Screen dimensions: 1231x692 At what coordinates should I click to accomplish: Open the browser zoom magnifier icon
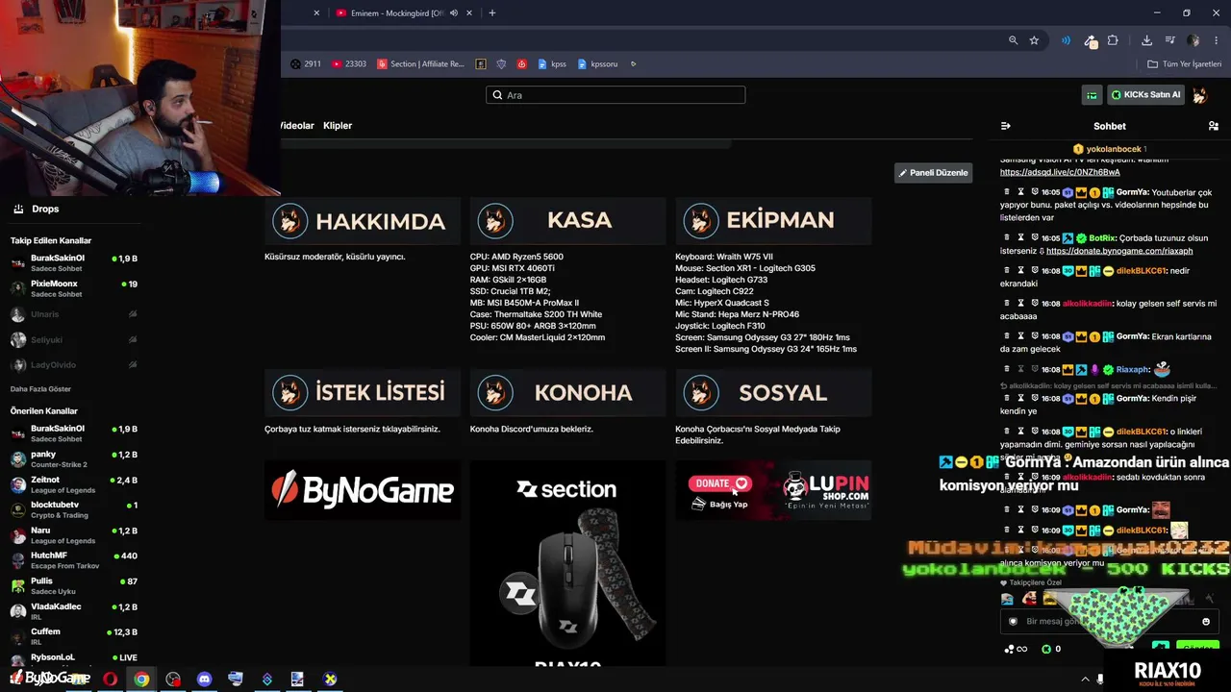(x=1013, y=40)
